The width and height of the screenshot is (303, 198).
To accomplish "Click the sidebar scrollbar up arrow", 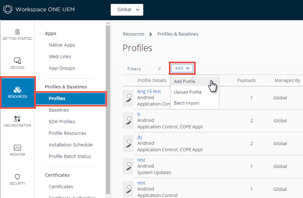I will click(108, 23).
